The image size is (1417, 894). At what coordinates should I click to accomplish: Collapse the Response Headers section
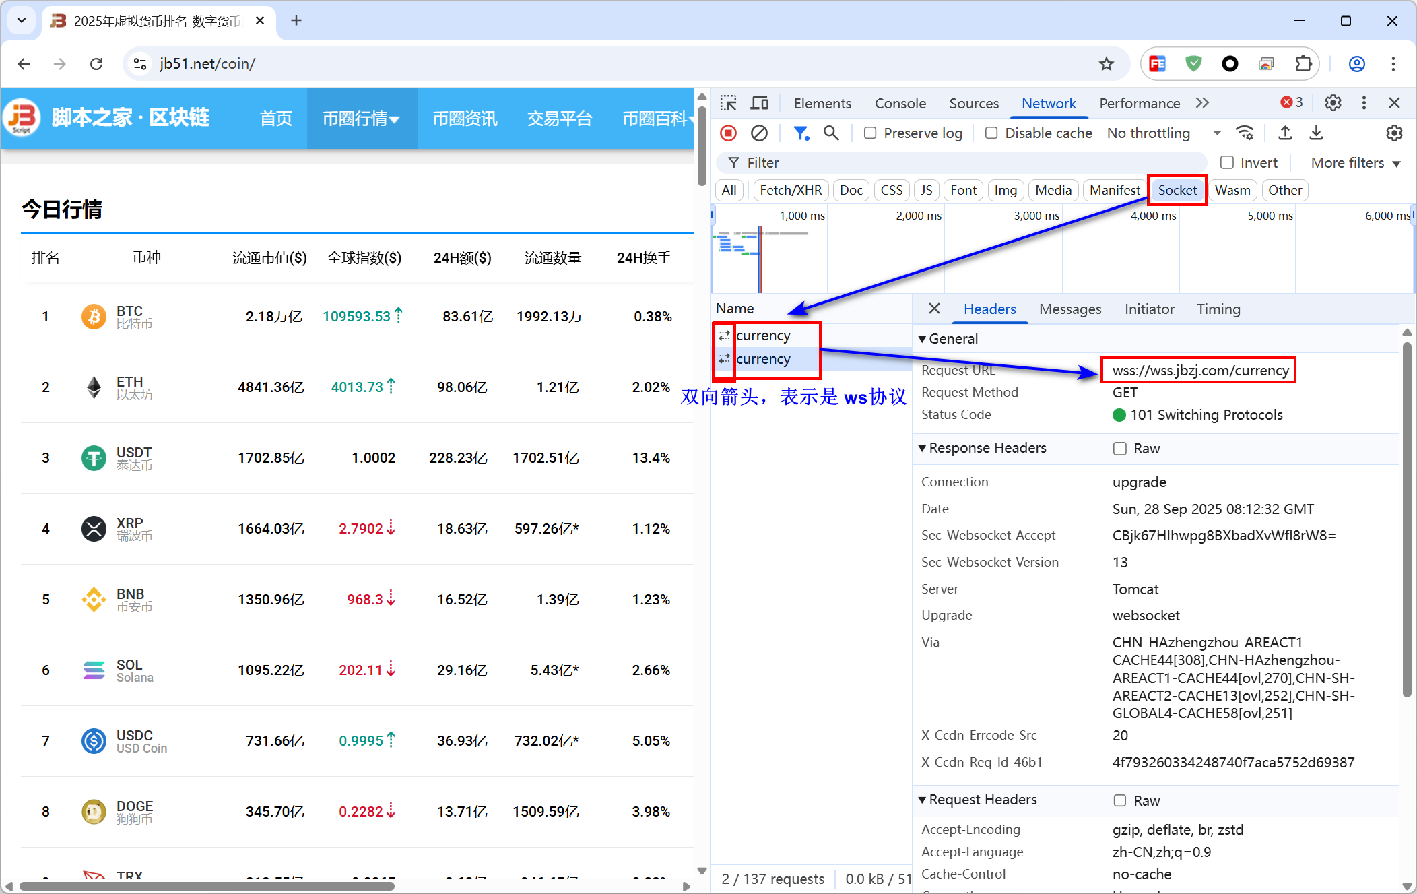click(x=982, y=448)
